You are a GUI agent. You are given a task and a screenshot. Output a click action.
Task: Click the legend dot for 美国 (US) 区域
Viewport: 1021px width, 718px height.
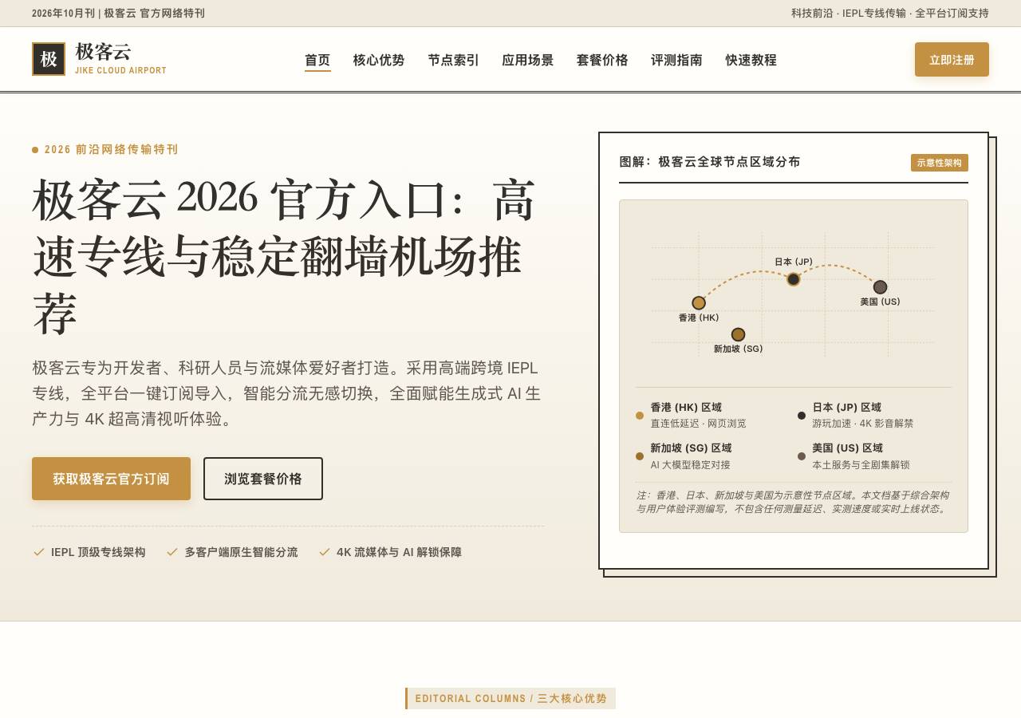pyautogui.click(x=802, y=456)
